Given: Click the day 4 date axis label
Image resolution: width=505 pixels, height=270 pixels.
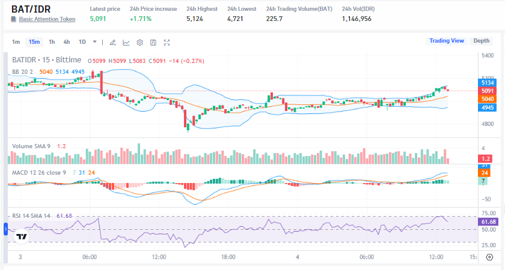Looking at the screenshot, I should (298, 257).
